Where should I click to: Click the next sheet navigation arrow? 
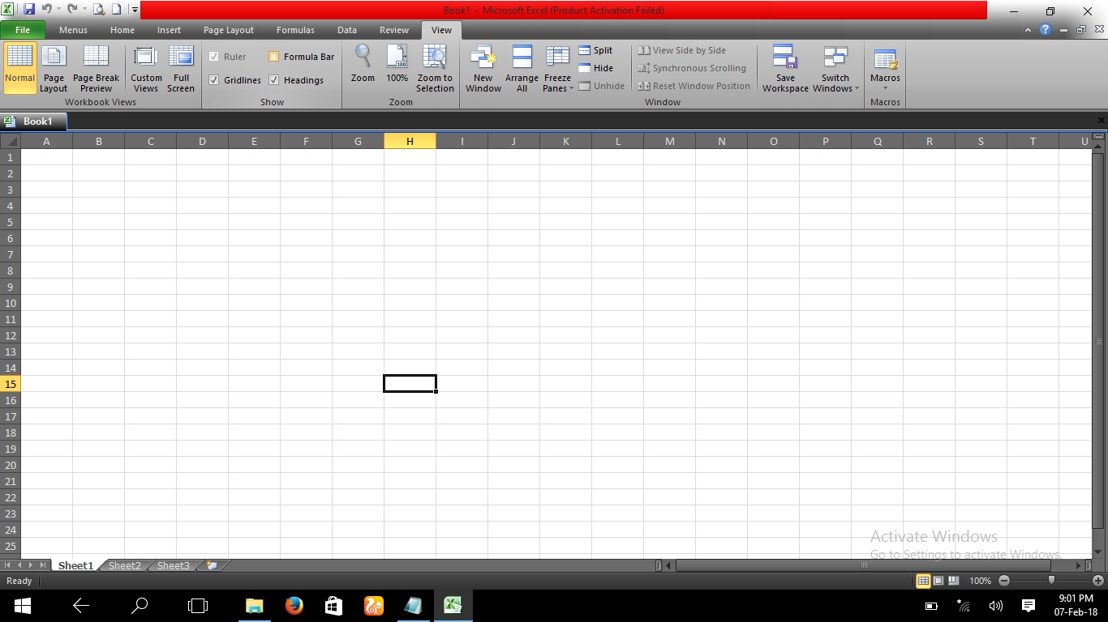click(x=31, y=565)
